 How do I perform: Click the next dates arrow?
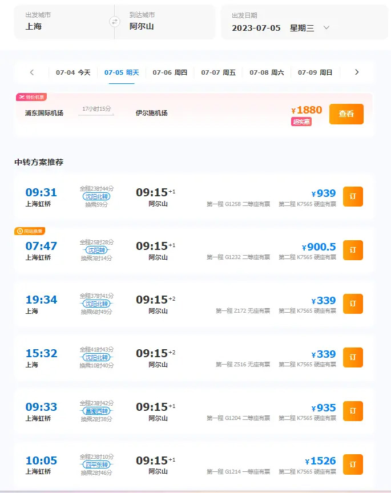[357, 72]
